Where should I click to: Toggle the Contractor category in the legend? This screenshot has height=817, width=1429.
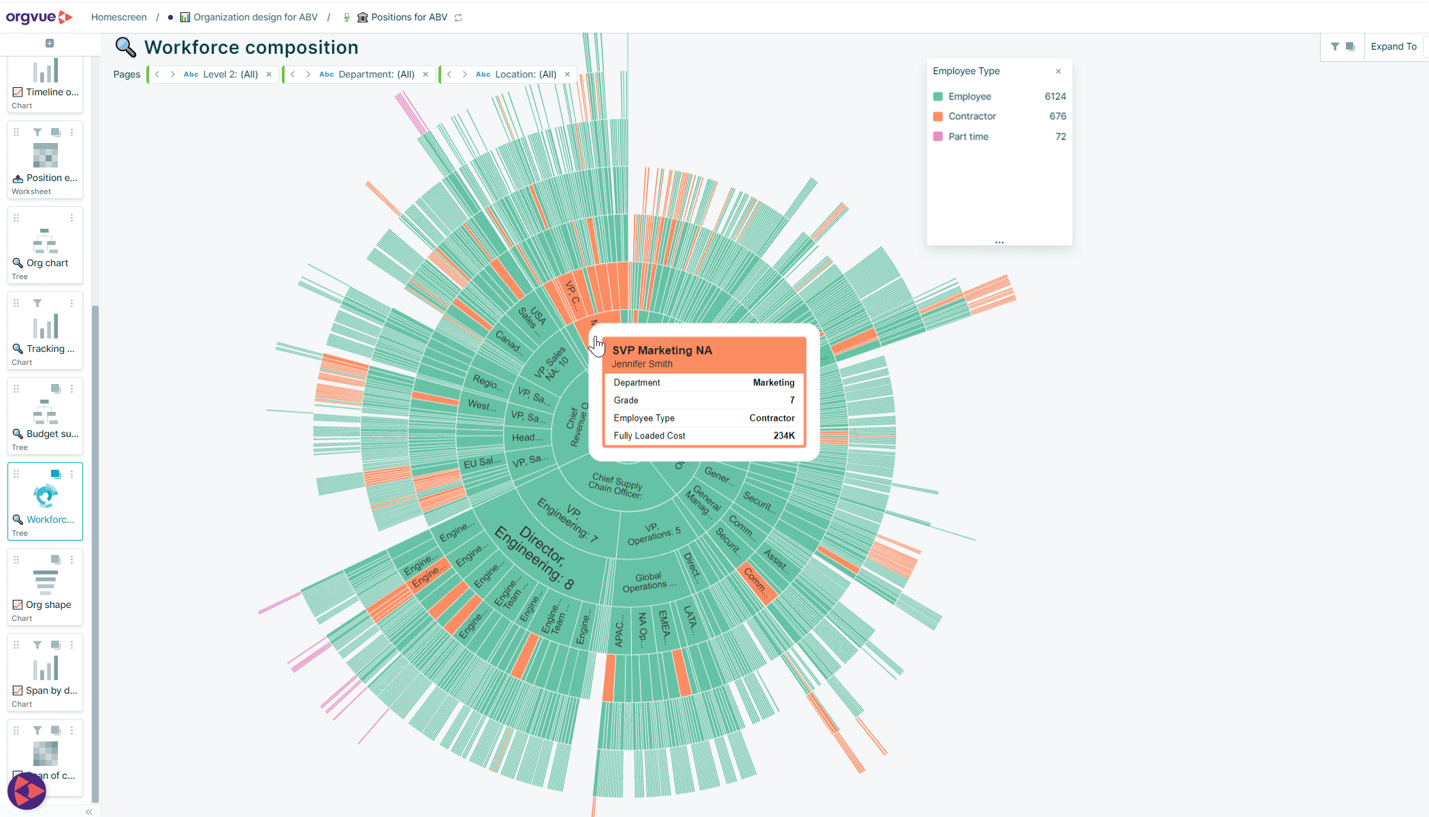971,116
